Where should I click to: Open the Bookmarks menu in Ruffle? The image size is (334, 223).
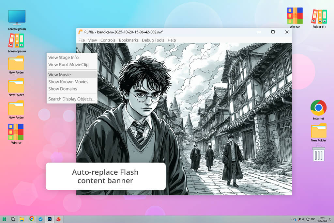129,40
